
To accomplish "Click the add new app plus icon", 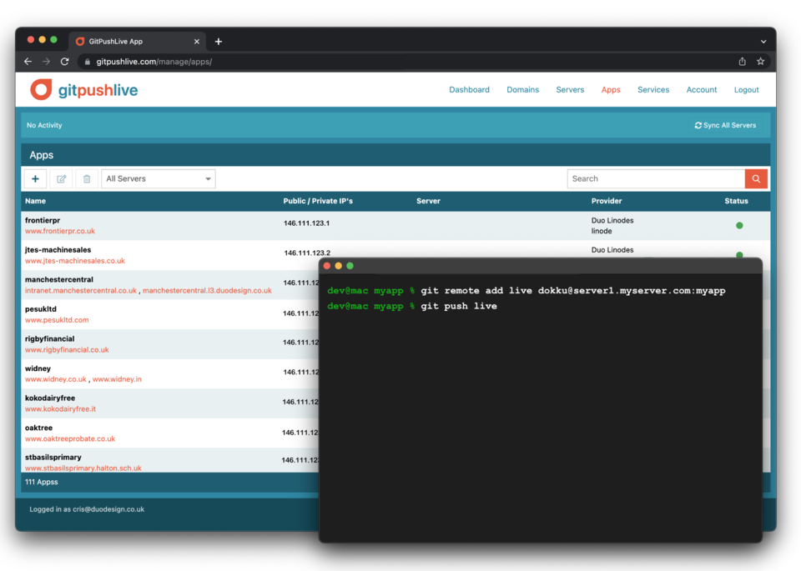I will [35, 178].
